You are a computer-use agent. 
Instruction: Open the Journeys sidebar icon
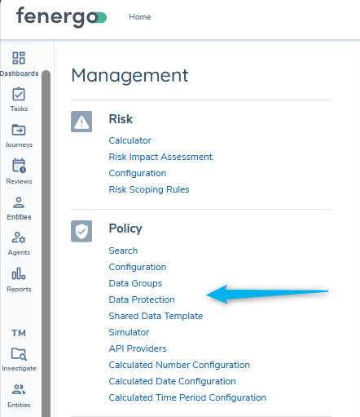point(19,130)
